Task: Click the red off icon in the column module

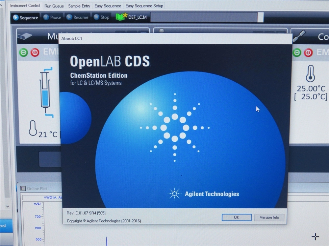Action: click(308, 52)
